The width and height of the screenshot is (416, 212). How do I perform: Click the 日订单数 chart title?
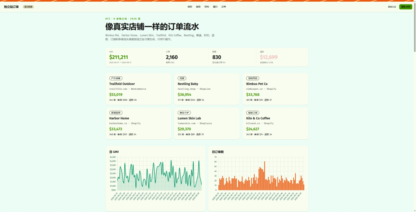point(218,152)
